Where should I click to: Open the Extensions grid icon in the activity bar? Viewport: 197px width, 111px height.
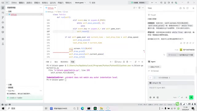(3, 39)
